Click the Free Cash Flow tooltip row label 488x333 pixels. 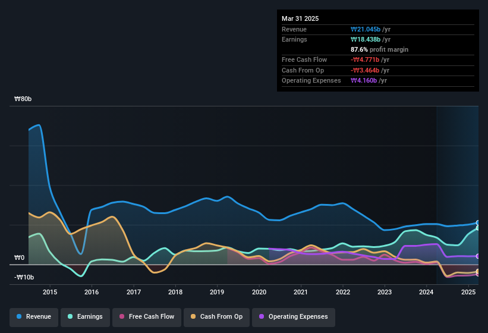point(304,59)
